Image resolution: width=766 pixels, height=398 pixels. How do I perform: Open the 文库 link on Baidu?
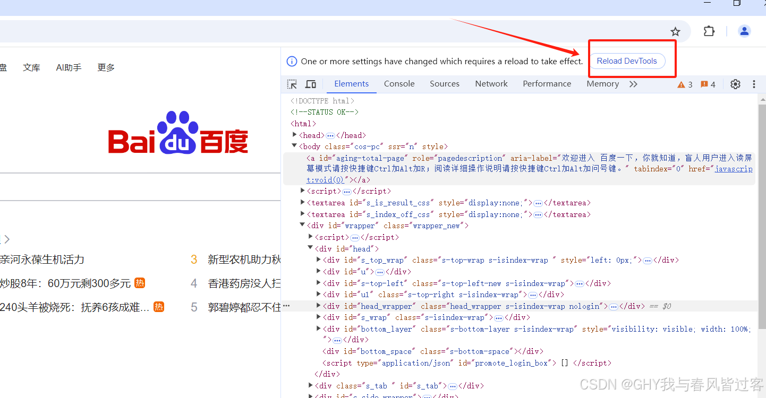coord(31,67)
